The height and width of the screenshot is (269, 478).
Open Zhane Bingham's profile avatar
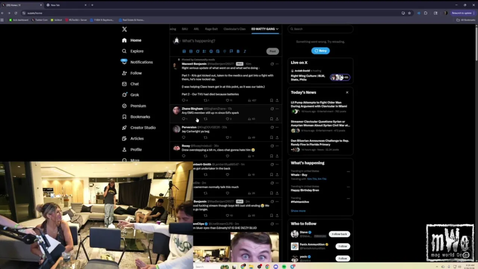[176, 111]
